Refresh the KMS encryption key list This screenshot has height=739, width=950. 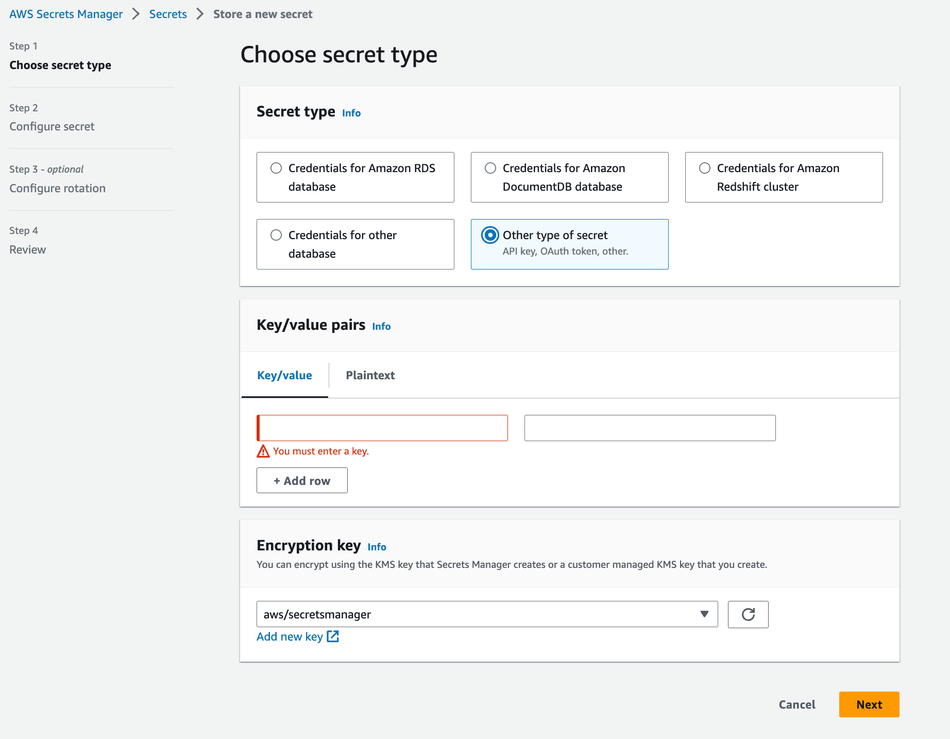click(x=748, y=614)
